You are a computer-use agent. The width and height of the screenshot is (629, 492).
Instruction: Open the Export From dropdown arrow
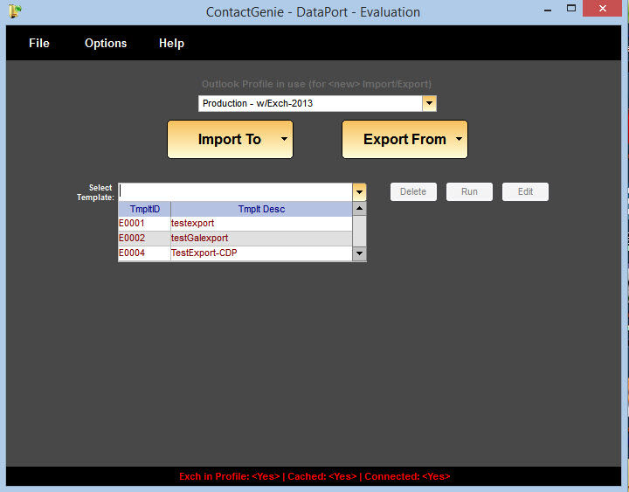click(459, 139)
